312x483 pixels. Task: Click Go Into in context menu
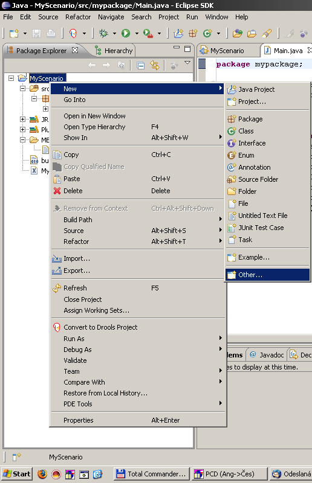point(138,100)
